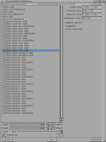This screenshot has height=142, width=106.
Task: Click the list scroll down arrow
Action: tap(61, 121)
